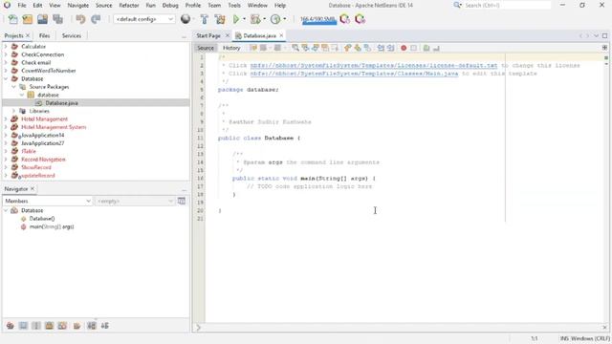
Task: Click the Save All toolbar icon
Action: click(x=57, y=19)
